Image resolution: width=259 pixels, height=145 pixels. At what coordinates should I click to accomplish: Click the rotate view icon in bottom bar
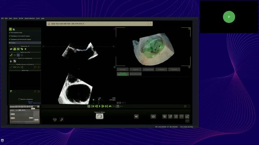coord(165,117)
